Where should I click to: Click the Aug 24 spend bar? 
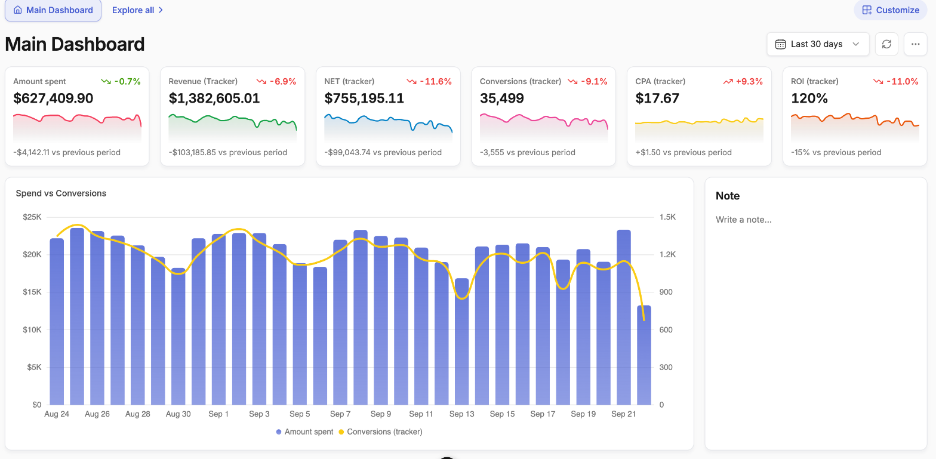coord(57,322)
